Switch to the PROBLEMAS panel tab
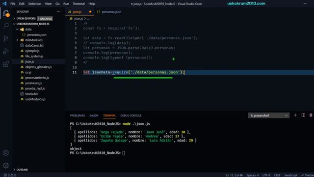 [78, 116]
